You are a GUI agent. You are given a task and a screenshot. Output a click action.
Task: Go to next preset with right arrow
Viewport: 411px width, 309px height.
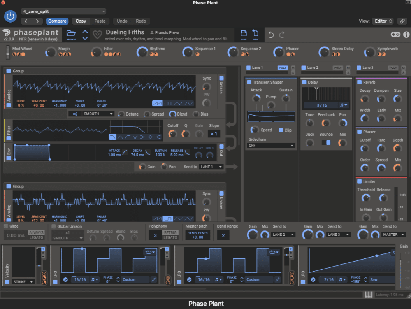click(x=37, y=21)
